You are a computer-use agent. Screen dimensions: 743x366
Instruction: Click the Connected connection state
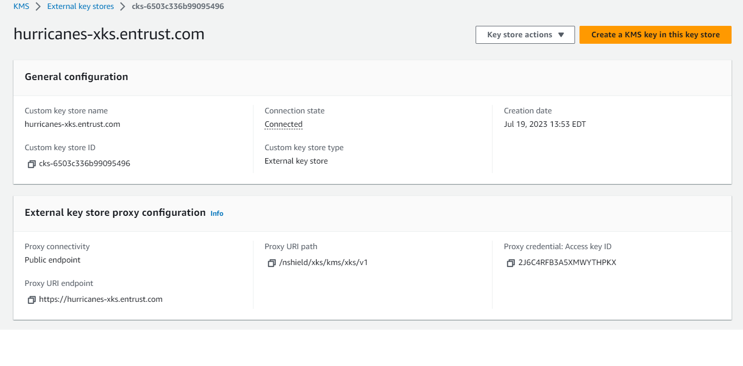(284, 124)
